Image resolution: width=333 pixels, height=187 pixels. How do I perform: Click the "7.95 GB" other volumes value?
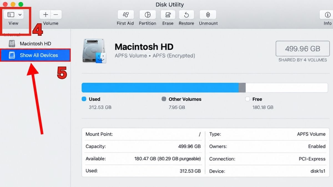177,107
